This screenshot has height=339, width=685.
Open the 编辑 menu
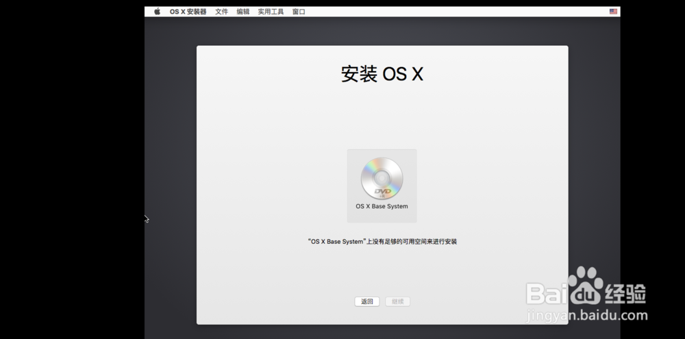tap(243, 12)
